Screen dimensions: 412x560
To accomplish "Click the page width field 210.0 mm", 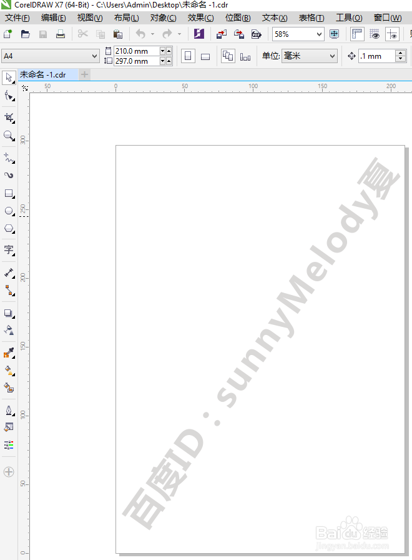I will [137, 51].
